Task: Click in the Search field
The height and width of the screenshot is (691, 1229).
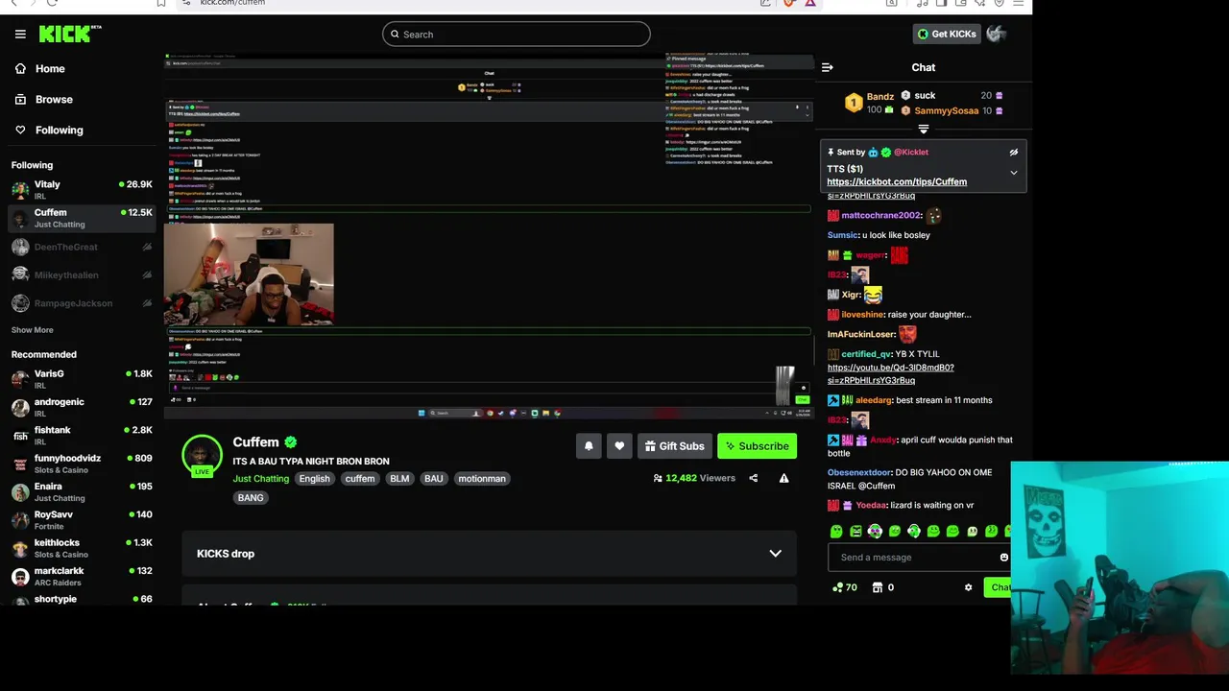Action: coord(516,35)
